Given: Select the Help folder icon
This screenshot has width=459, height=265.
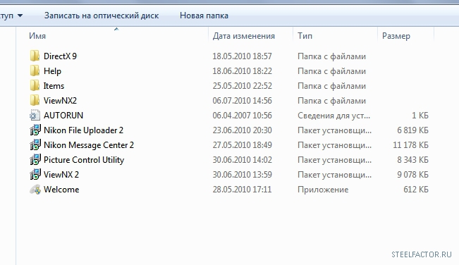Looking at the screenshot, I should click(x=35, y=70).
